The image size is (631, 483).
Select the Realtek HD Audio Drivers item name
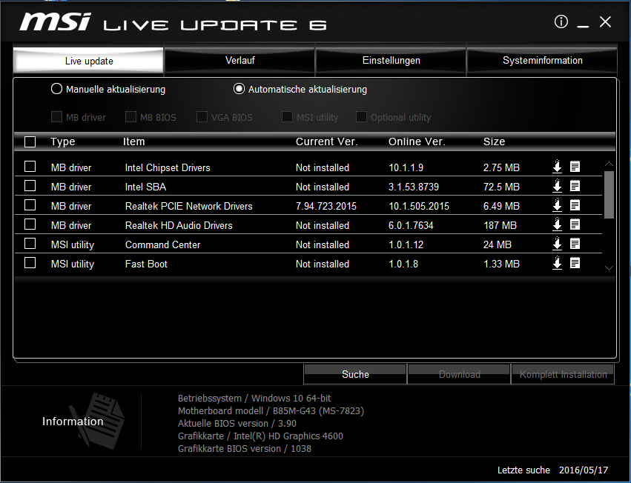(179, 226)
